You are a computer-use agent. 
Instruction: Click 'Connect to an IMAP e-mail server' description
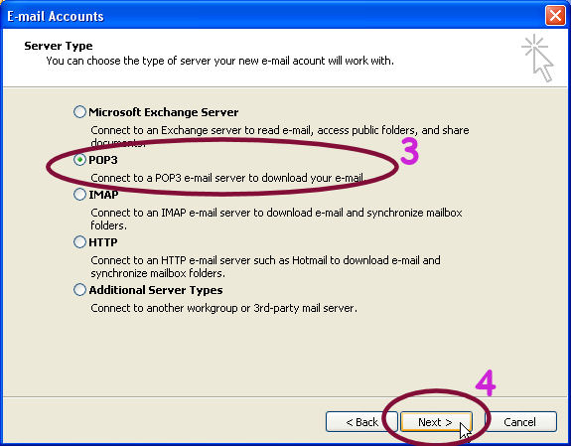pos(276,219)
